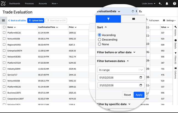Open the More menu
This screenshot has height=113, width=178.
55,4
